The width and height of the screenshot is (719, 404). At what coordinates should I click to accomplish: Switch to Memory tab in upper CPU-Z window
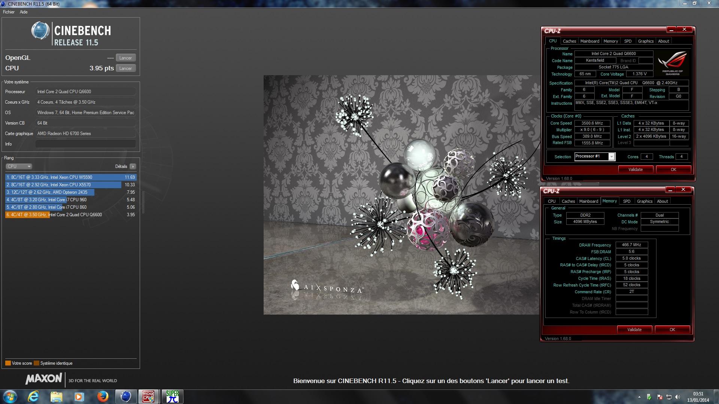click(611, 41)
